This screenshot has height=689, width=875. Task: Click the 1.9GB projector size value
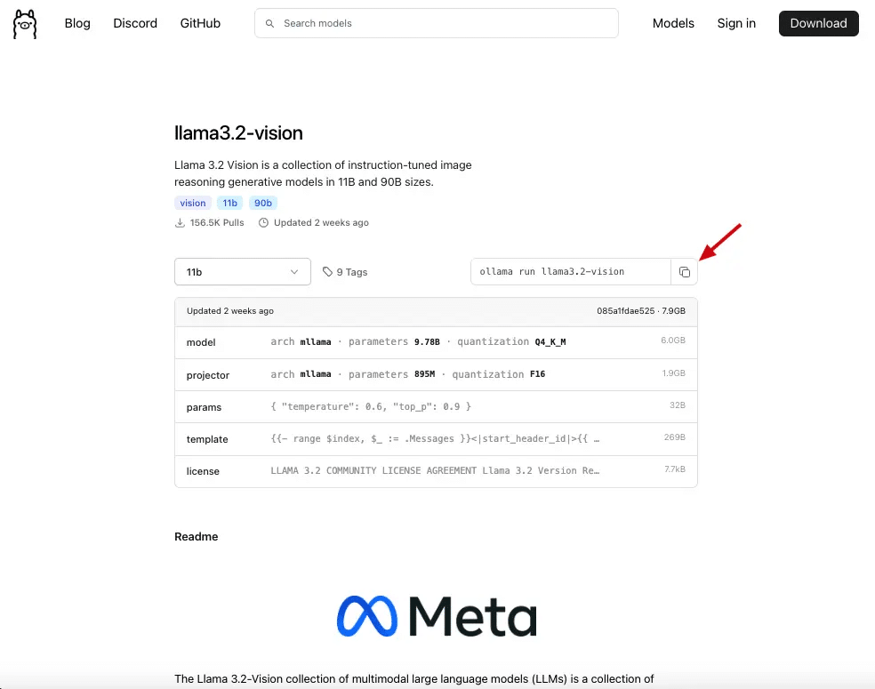click(673, 373)
